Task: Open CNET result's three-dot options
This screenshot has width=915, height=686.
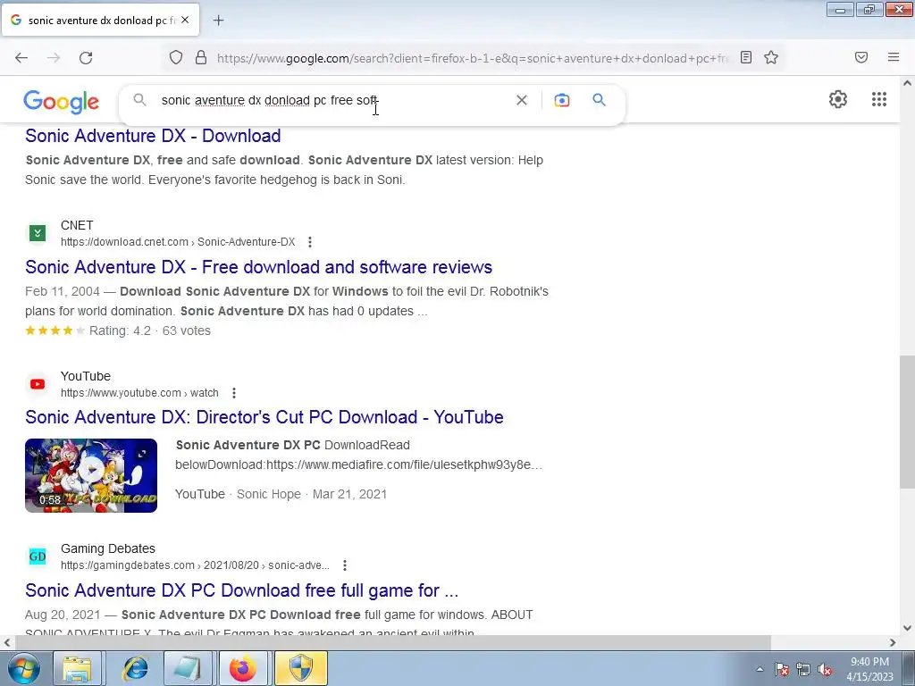Action: coord(310,241)
